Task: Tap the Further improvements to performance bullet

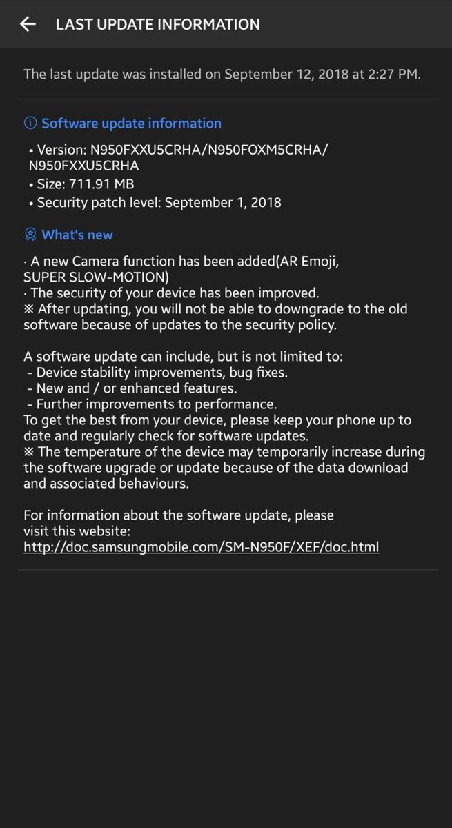Action: point(150,404)
